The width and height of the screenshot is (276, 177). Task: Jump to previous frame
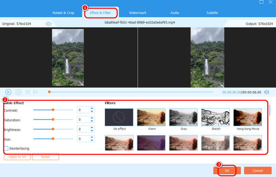point(28,92)
